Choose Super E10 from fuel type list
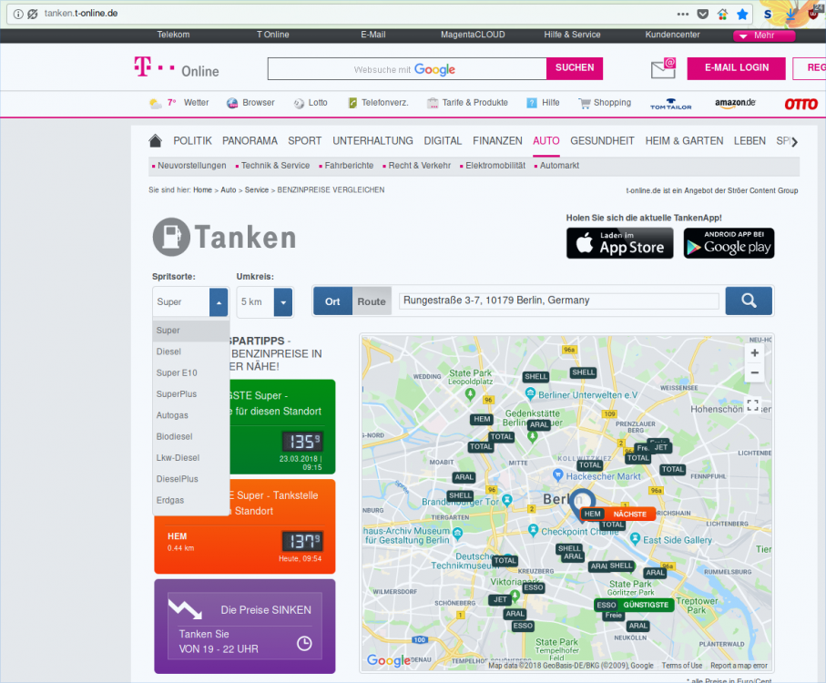Screen dimensions: 826x683 pos(190,372)
